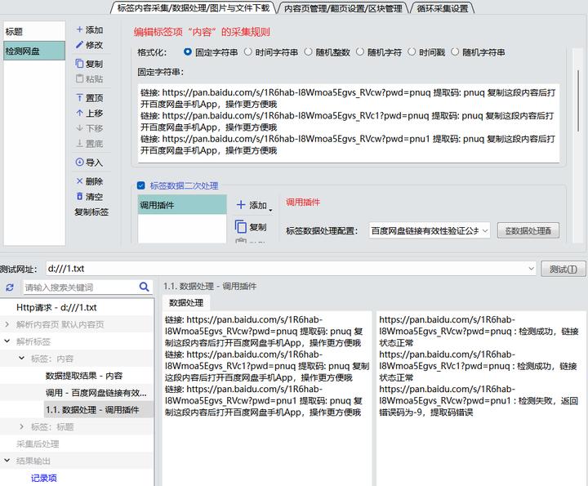Viewport: 588px width, 486px height.
Task: Select 采集后处理 tree row
Action: [x=77, y=444]
